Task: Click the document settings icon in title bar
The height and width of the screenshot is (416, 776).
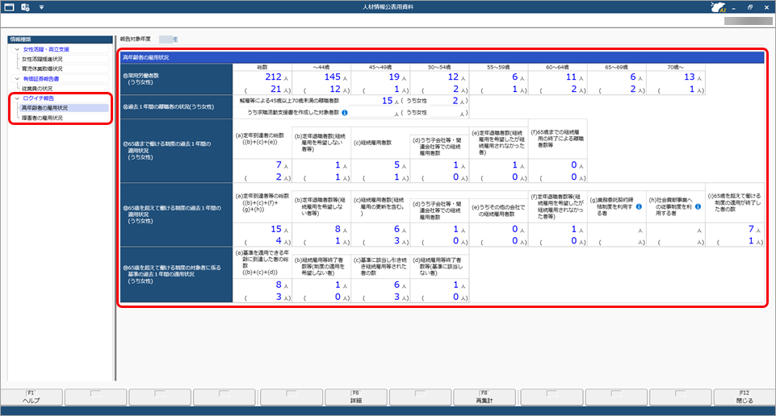Action: [x=25, y=7]
